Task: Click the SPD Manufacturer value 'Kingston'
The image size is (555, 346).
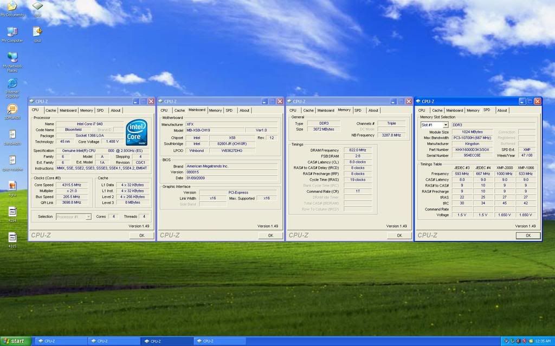Action: [x=472, y=144]
